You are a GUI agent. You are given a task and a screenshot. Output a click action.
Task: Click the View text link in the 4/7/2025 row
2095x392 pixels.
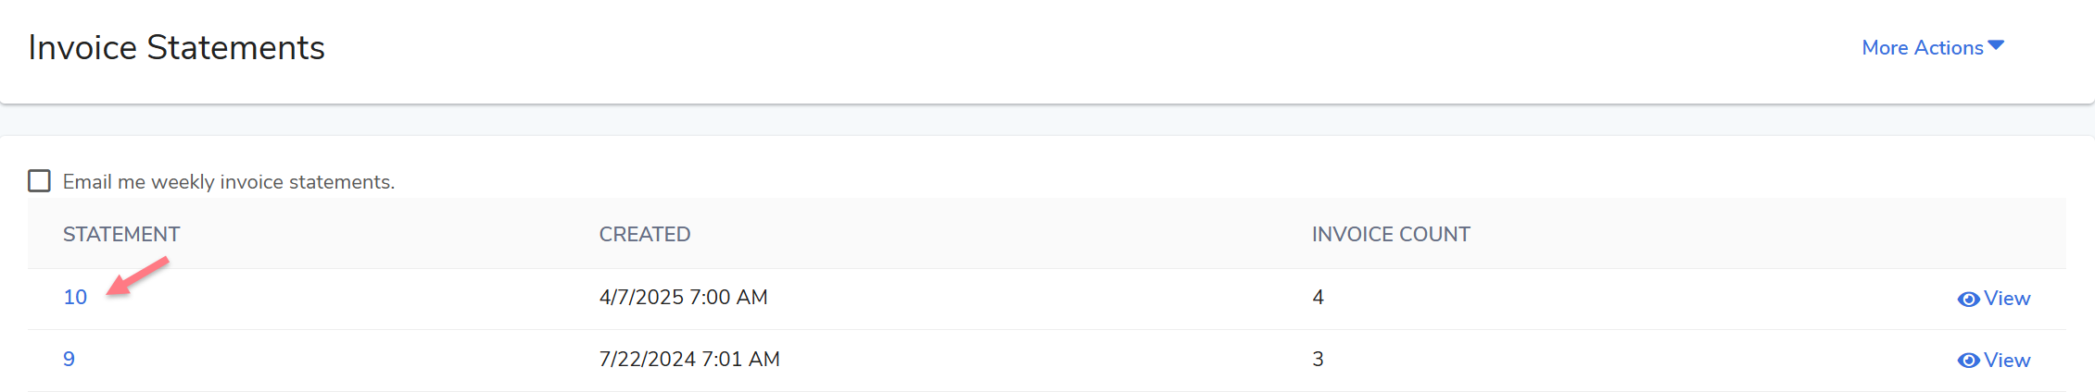pos(2007,299)
